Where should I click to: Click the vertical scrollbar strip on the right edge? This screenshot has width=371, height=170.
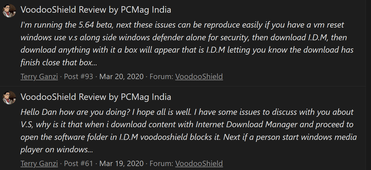pos(368,84)
